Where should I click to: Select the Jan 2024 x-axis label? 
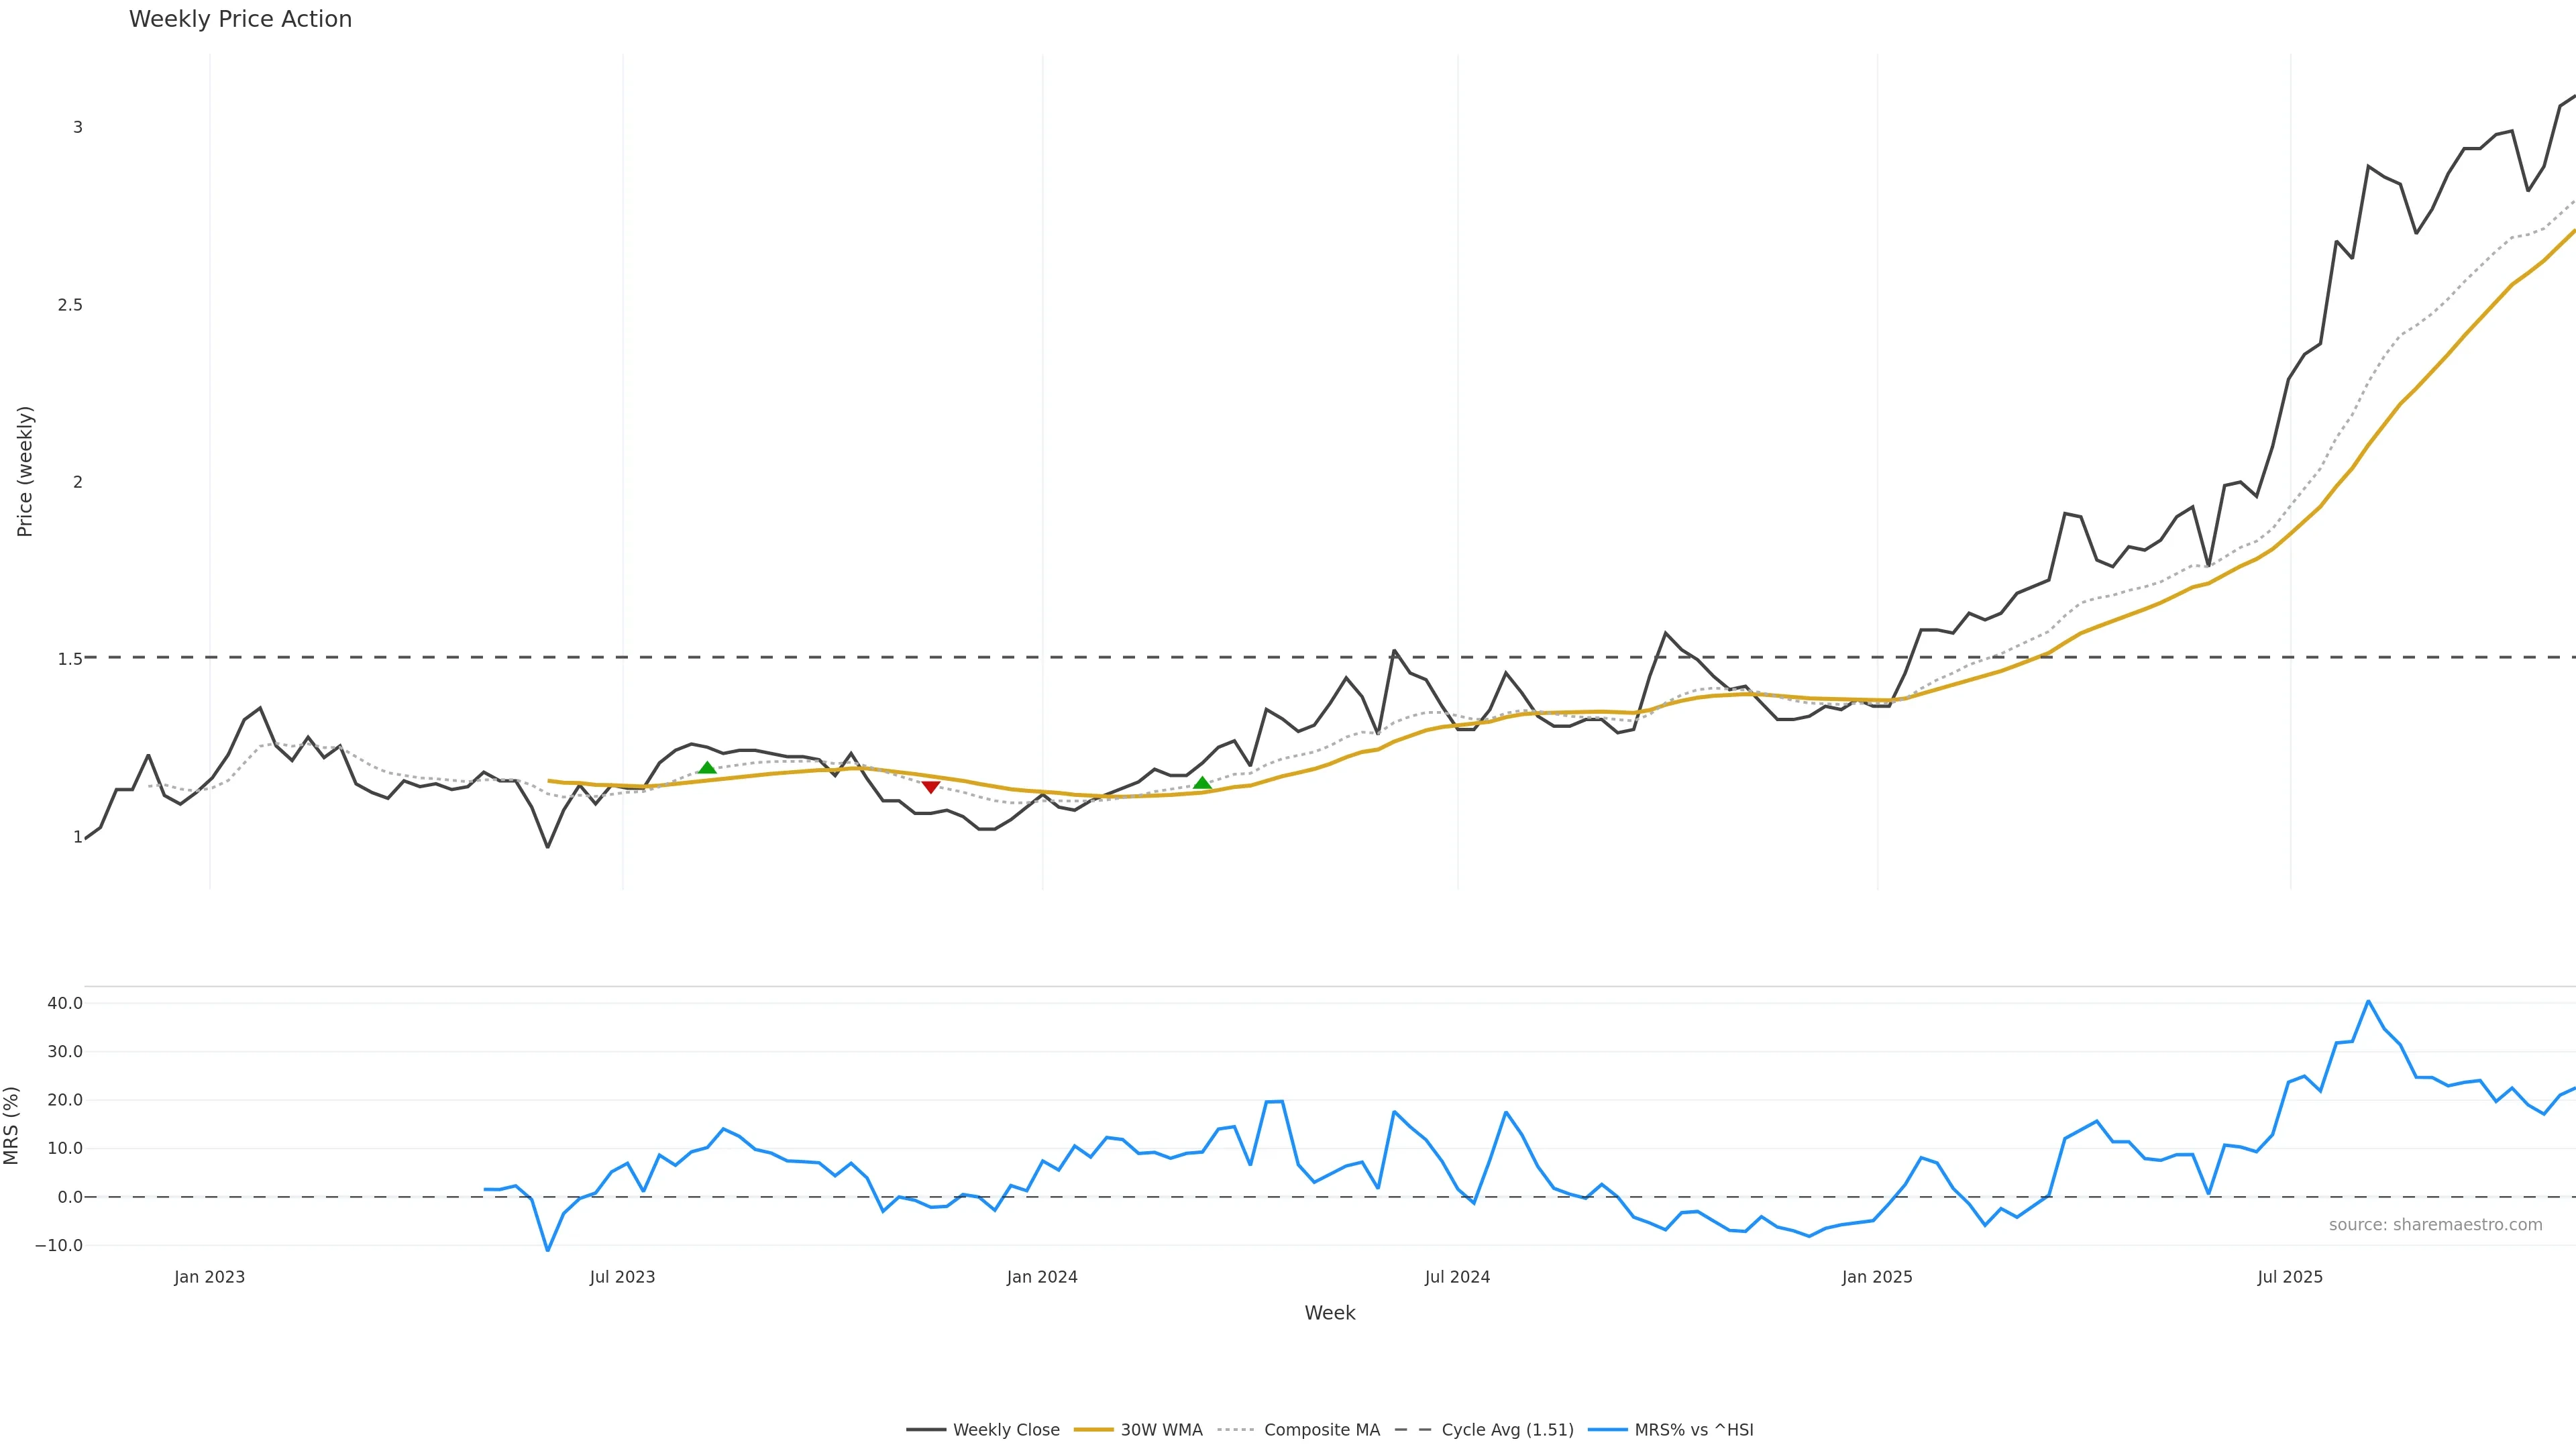pyautogui.click(x=1042, y=1277)
